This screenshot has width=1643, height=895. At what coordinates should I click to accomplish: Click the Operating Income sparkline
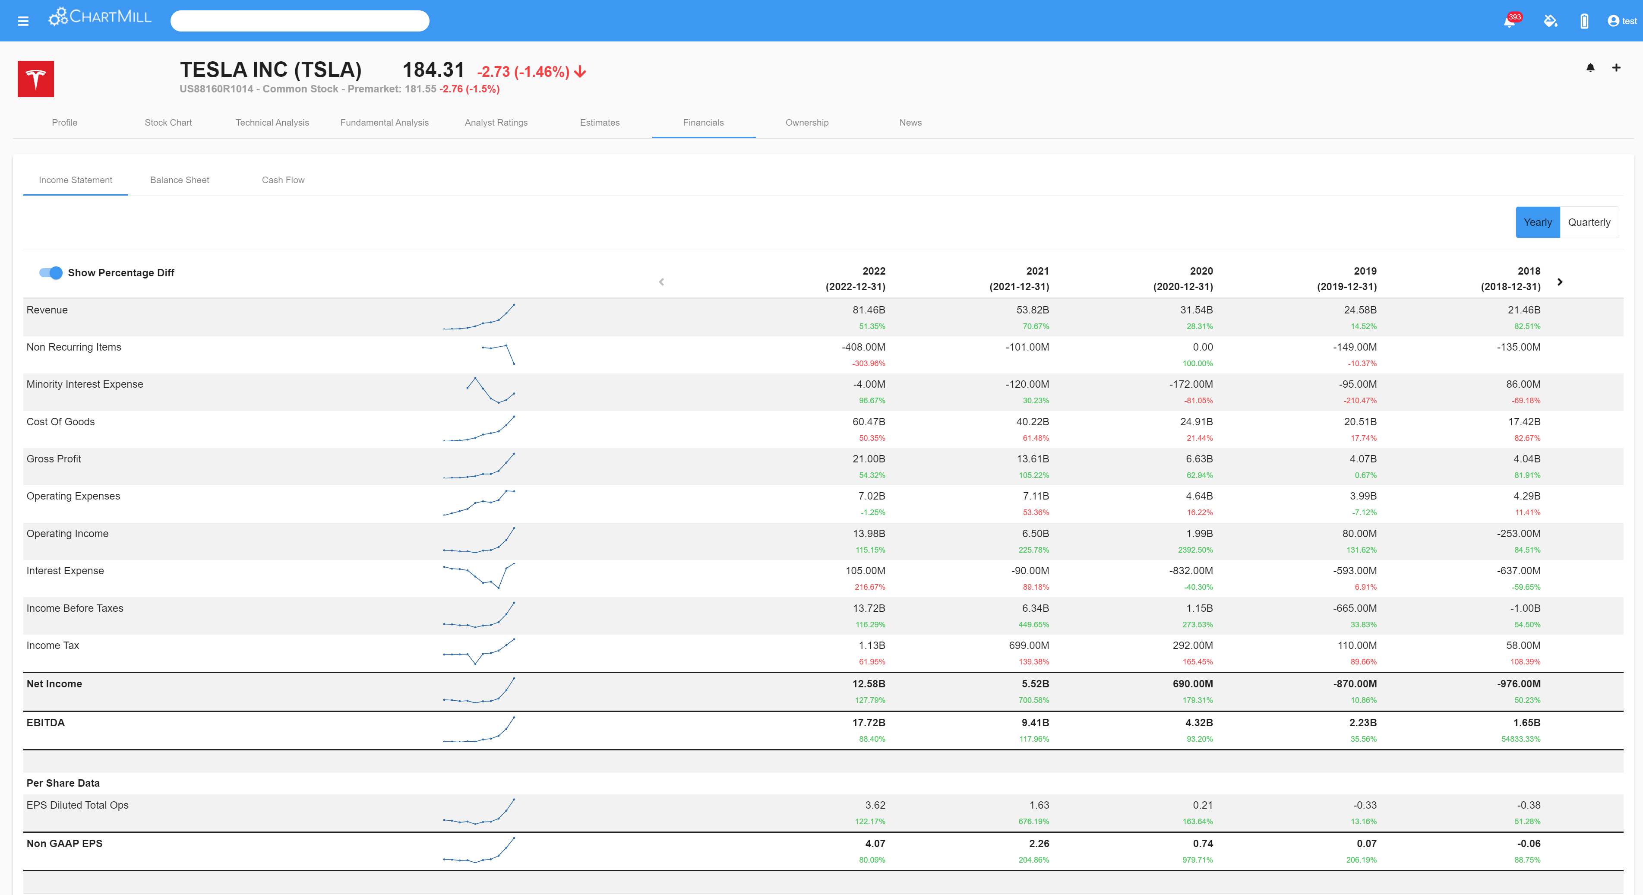click(479, 540)
